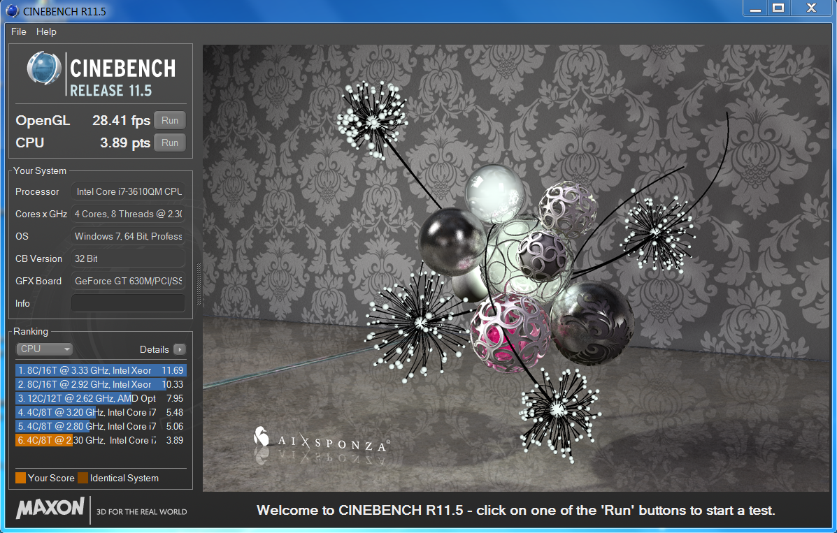The height and width of the screenshot is (533, 837).
Task: Click the orange Your Score legend swatch
Action: pyautogui.click(x=21, y=478)
